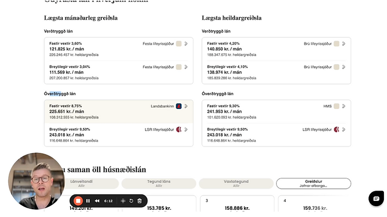
Task: Open the Breytilegir vextir 3,04% loan arrow
Action: [x=186, y=67]
